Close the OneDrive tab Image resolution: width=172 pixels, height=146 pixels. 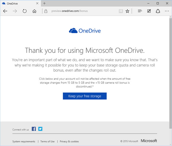[37, 3]
